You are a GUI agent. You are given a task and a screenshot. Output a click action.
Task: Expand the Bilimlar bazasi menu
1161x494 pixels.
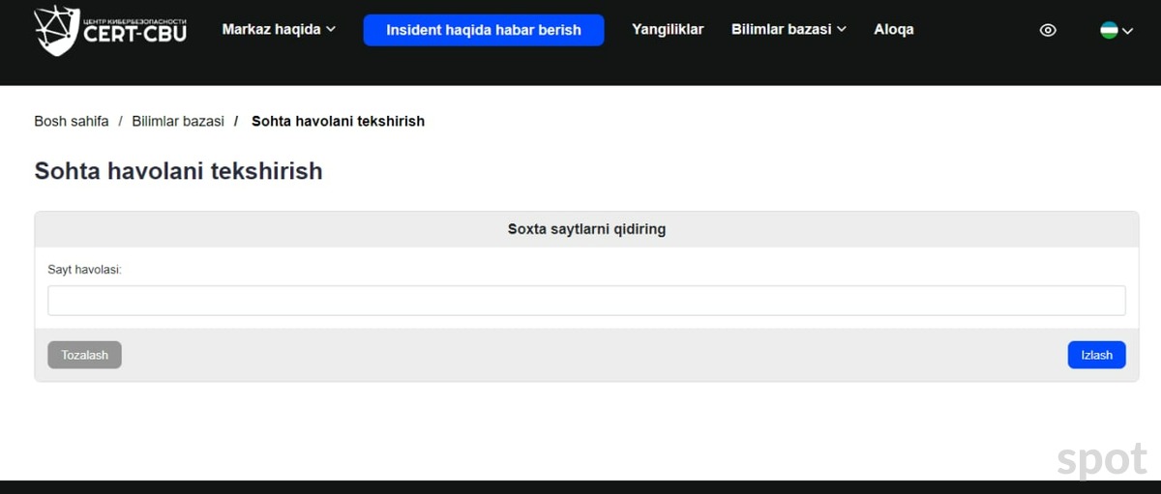pyautogui.click(x=789, y=29)
